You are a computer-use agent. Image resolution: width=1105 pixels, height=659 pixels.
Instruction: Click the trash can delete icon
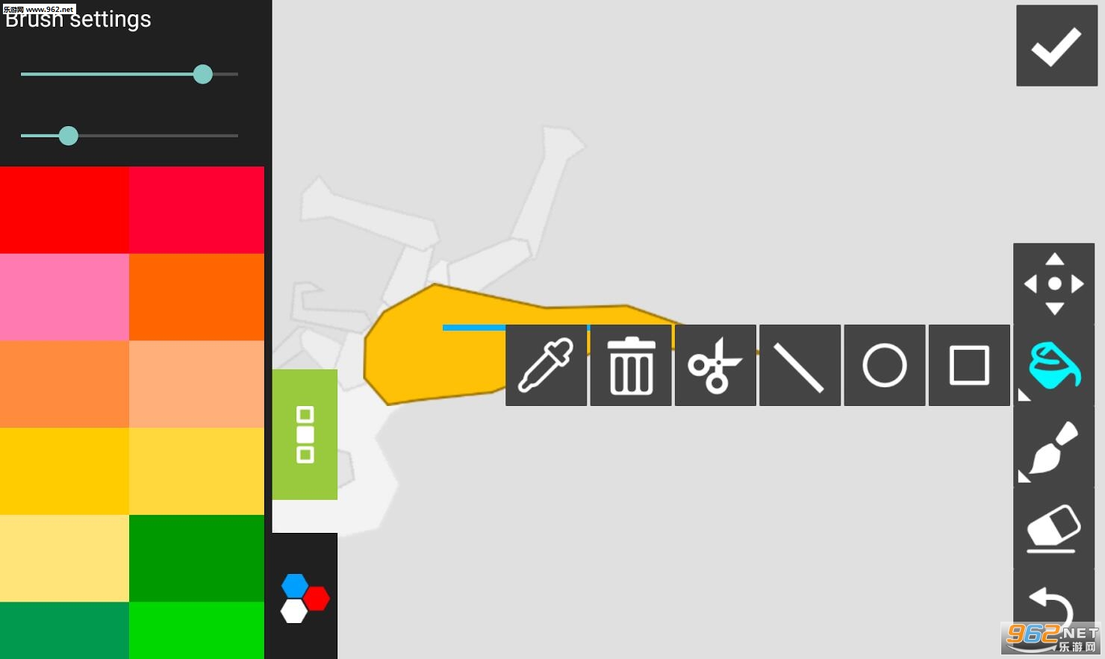(631, 365)
